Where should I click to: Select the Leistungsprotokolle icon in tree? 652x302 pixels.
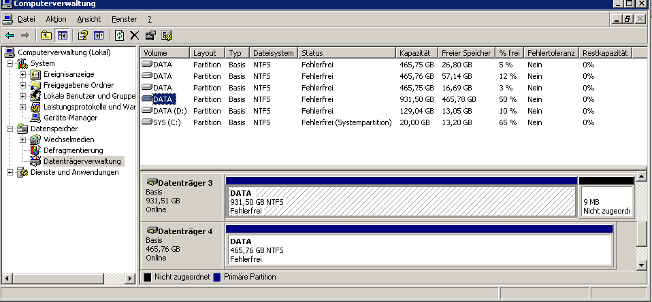[36, 107]
